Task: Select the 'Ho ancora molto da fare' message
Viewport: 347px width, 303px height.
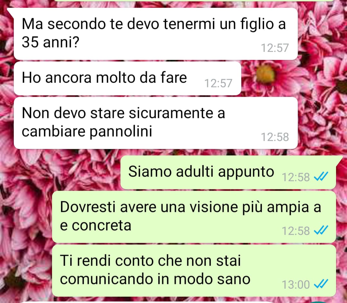Action: coord(128,78)
